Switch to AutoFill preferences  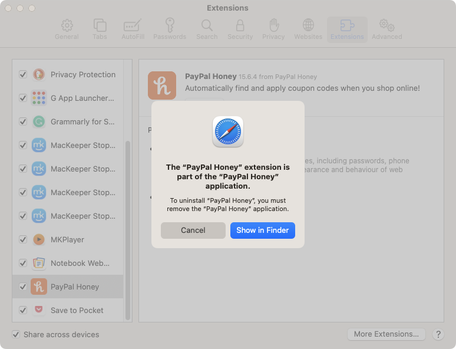[x=133, y=29]
